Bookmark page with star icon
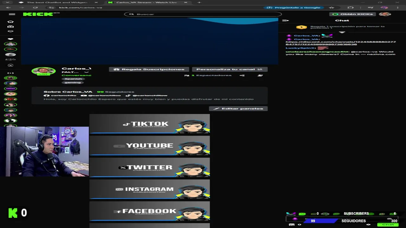The image size is (406, 228). coord(332,7)
